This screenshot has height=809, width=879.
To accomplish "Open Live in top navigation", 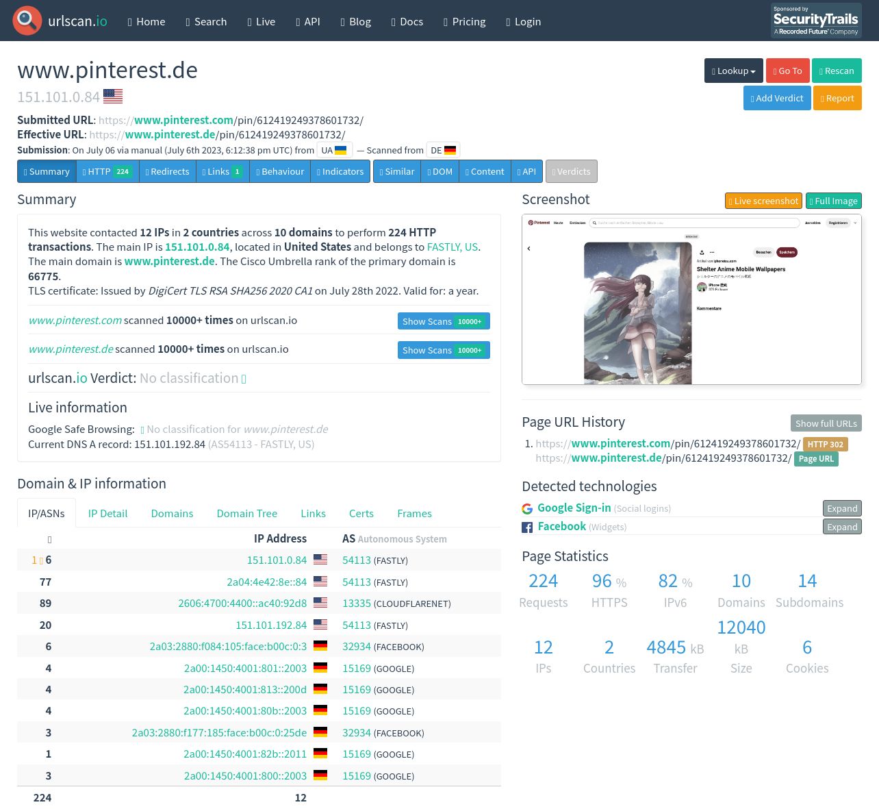I will [262, 21].
